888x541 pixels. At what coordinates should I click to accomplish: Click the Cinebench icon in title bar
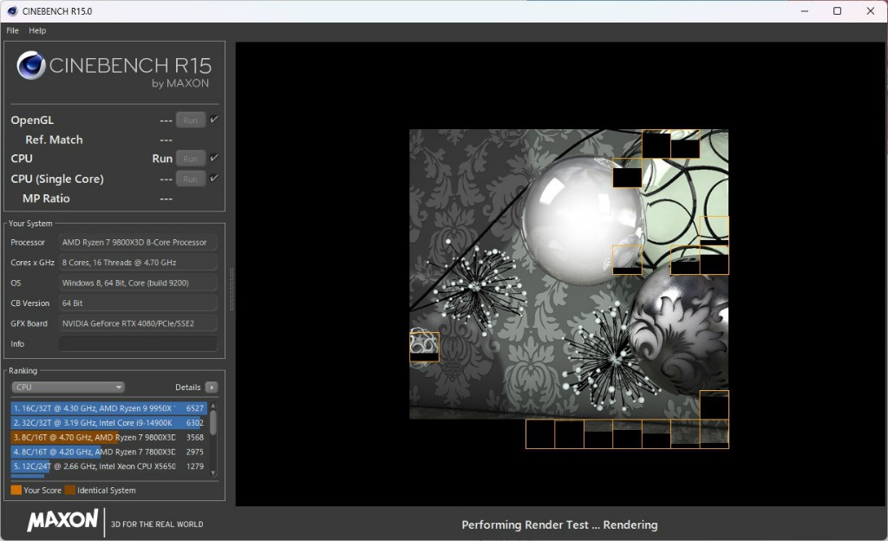(x=11, y=11)
